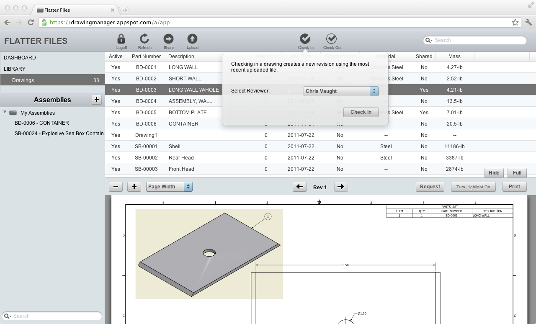Select row SB-00001 Shell
Screen dimensions: 536x324
tap(320, 146)
